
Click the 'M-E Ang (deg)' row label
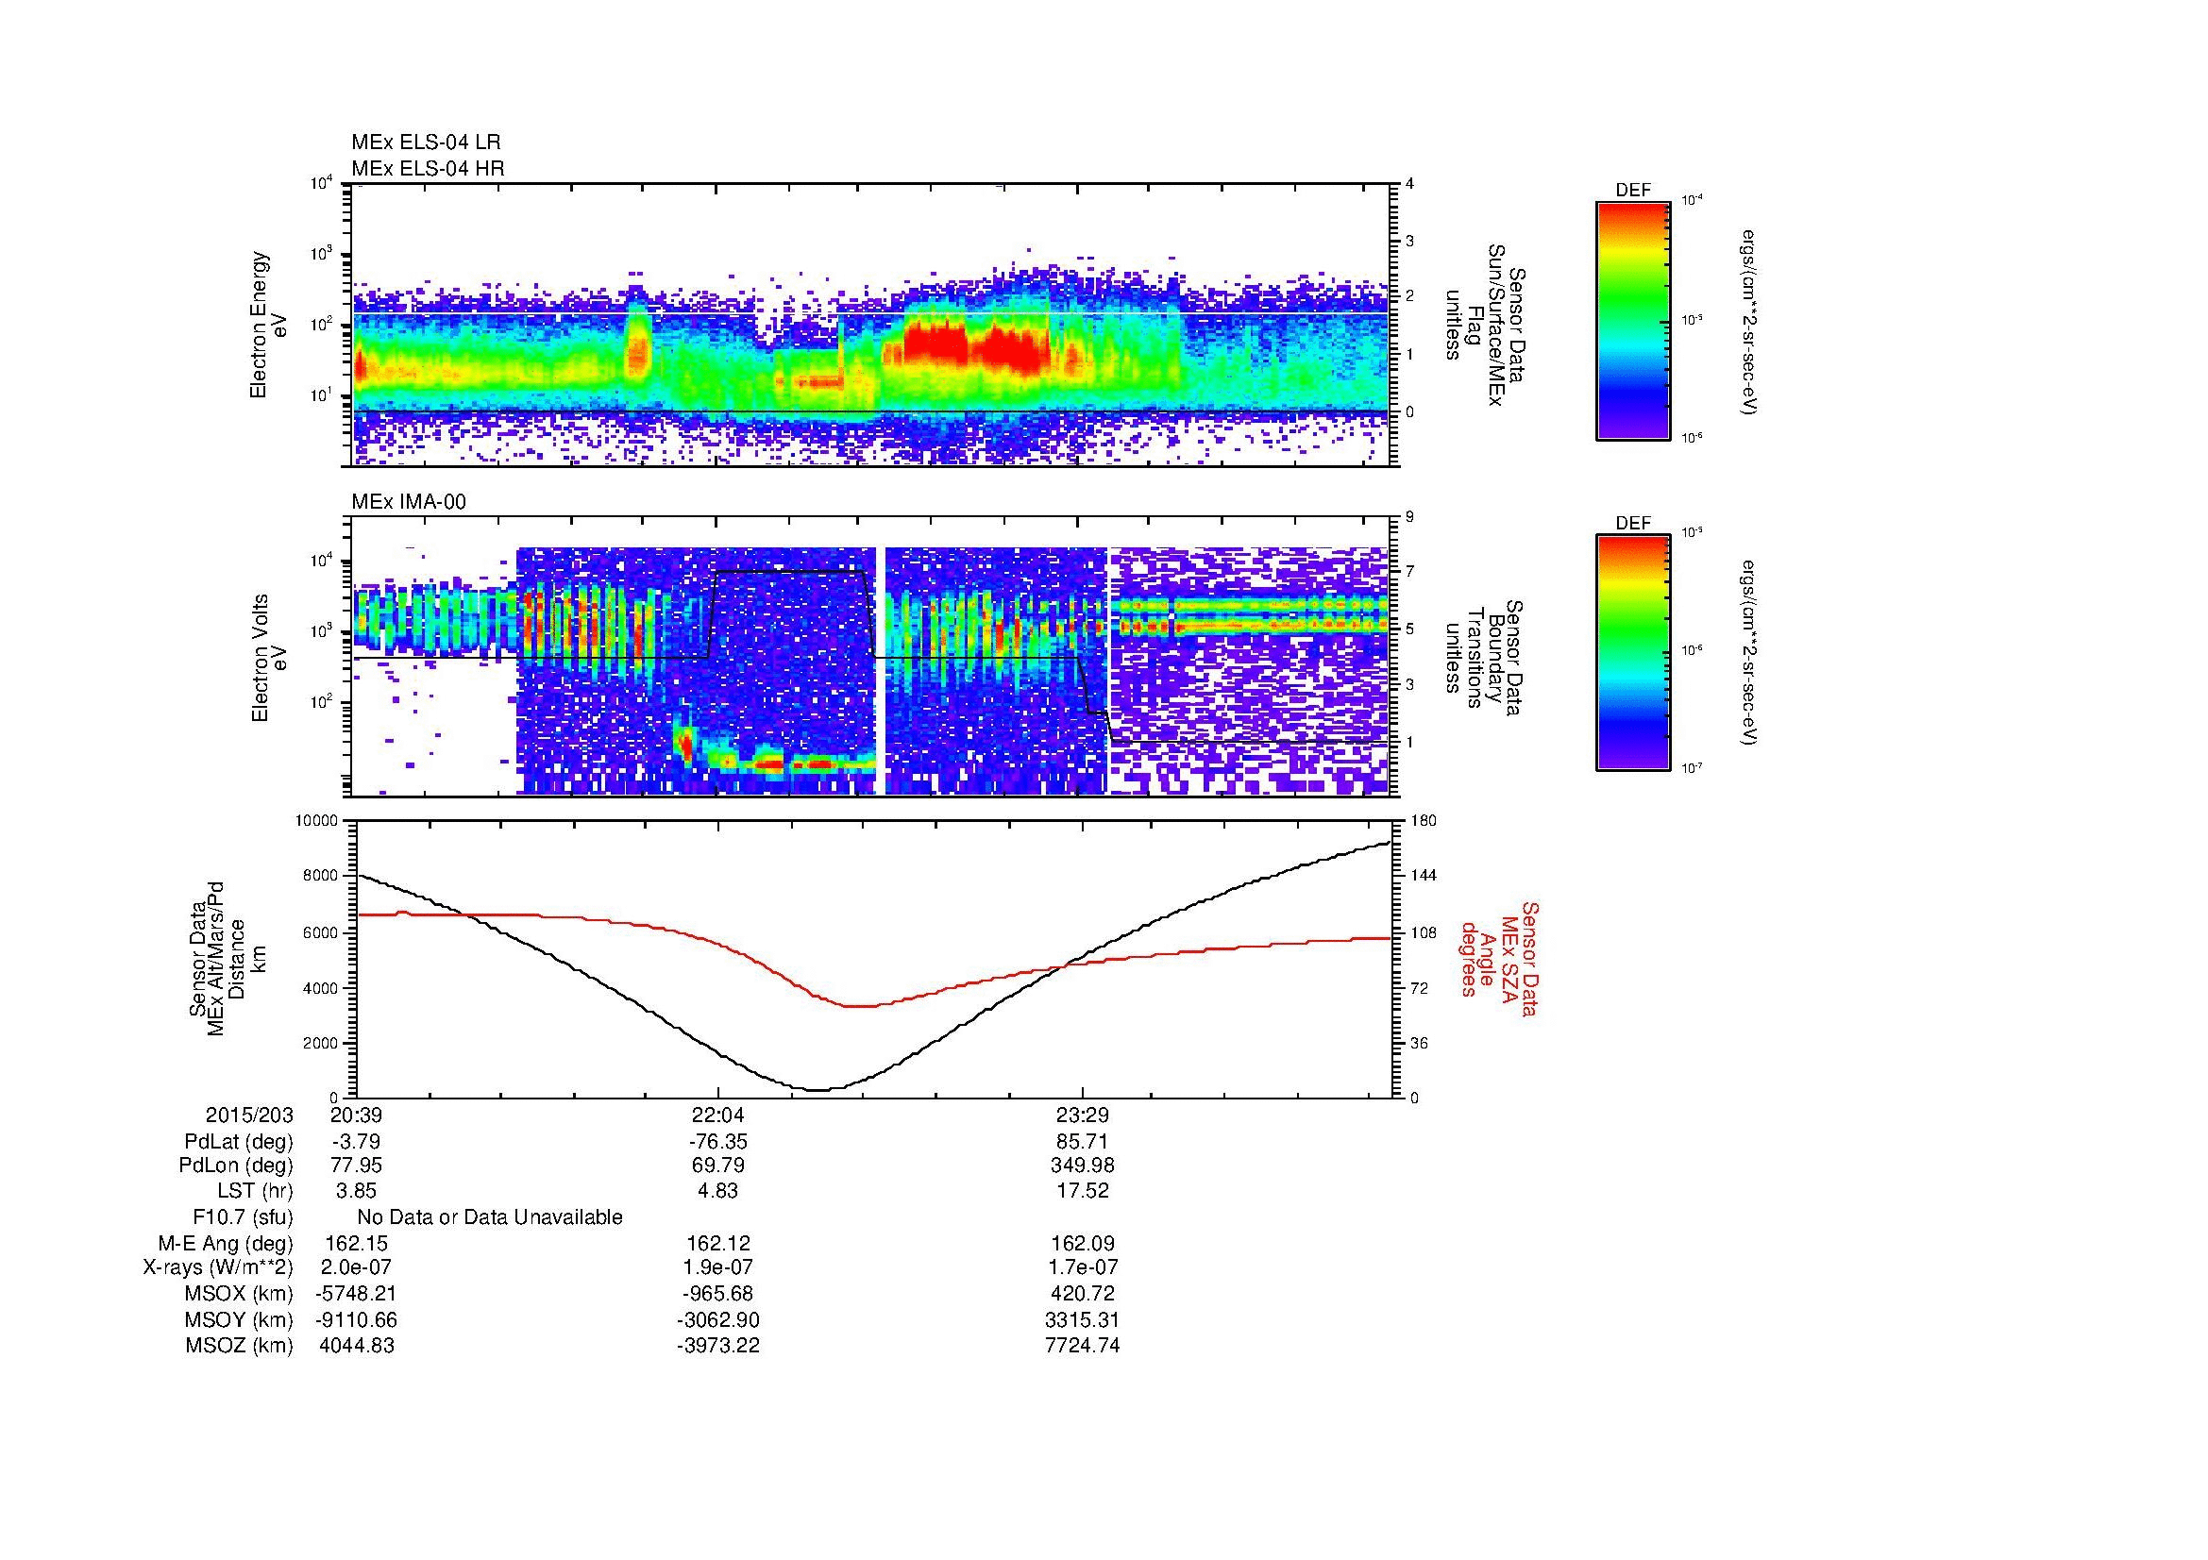225,1244
